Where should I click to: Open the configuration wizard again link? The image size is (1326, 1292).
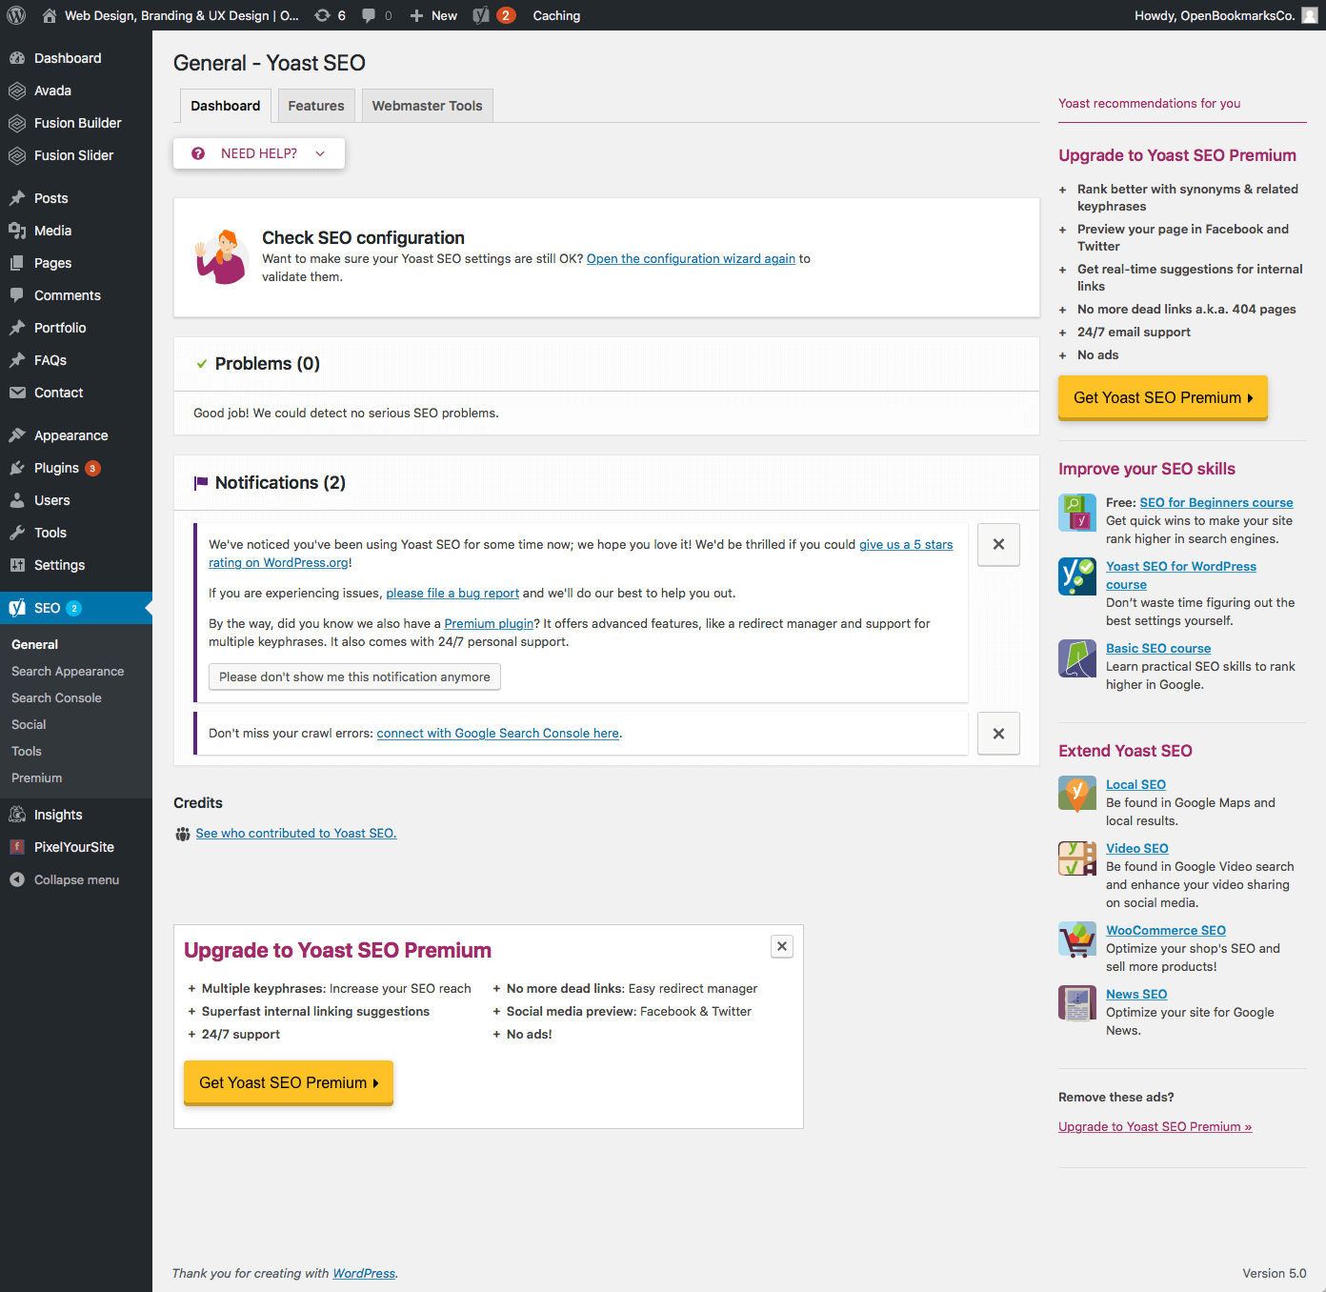691,258
